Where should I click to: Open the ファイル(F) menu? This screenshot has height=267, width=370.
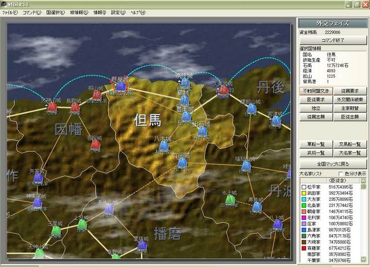click(x=10, y=13)
